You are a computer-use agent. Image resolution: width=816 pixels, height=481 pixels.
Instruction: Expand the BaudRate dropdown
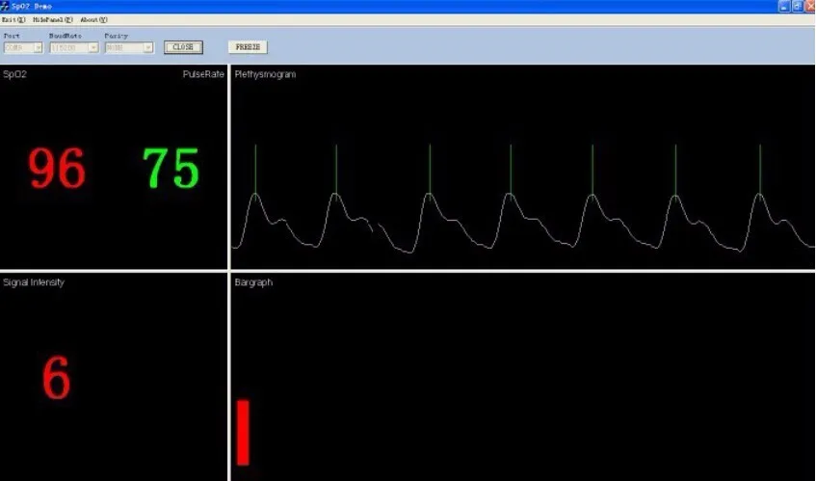coord(93,47)
